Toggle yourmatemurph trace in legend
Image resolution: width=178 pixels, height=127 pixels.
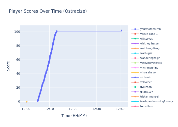150,29
